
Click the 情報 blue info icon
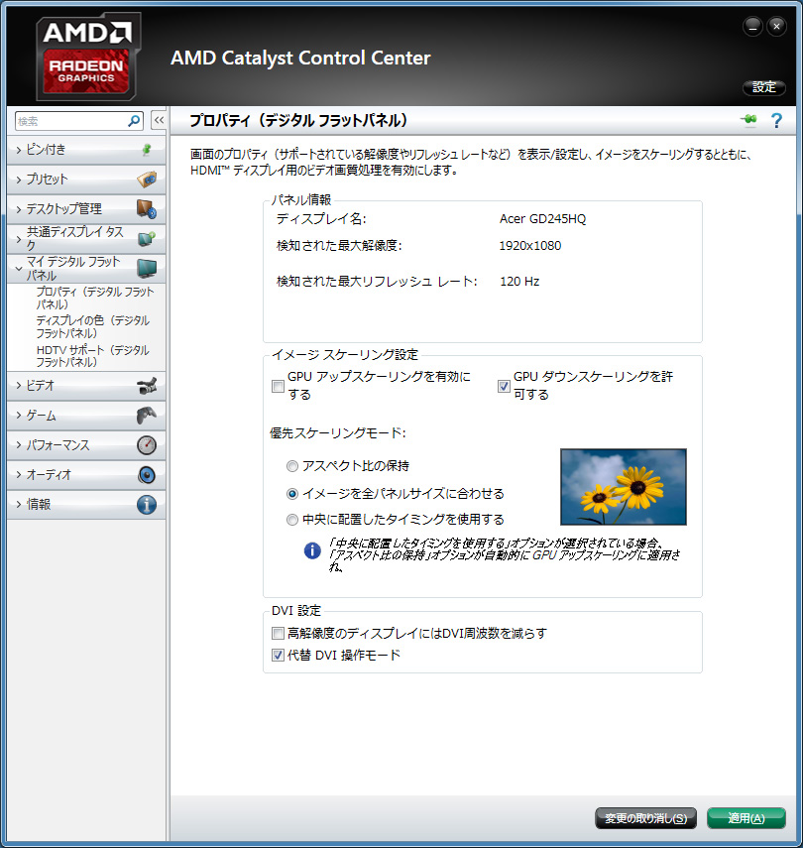[x=147, y=505]
